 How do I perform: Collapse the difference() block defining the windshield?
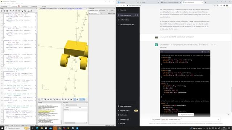(4, 71)
